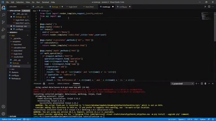Run Python file using play icon
This screenshot has width=216, height=121.
click(205, 7)
